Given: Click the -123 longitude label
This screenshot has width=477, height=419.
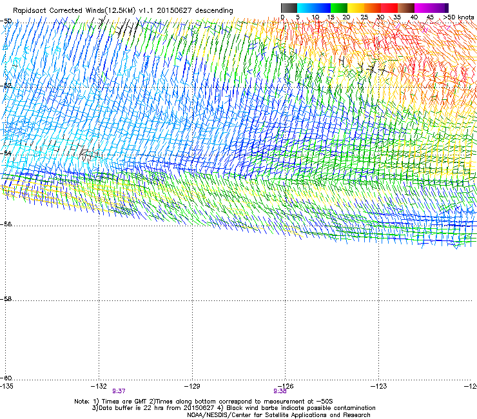Looking at the screenshot, I should (x=379, y=386).
